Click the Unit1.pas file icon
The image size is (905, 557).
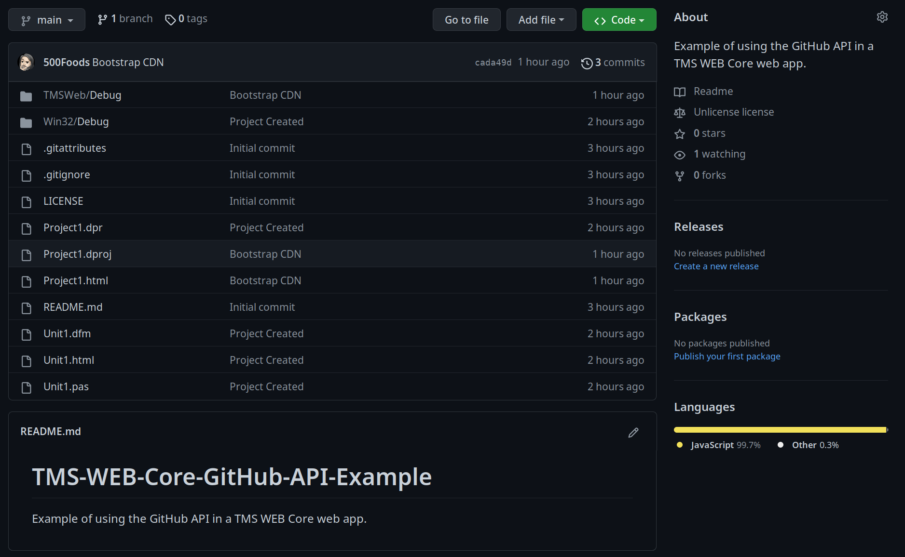[27, 387]
